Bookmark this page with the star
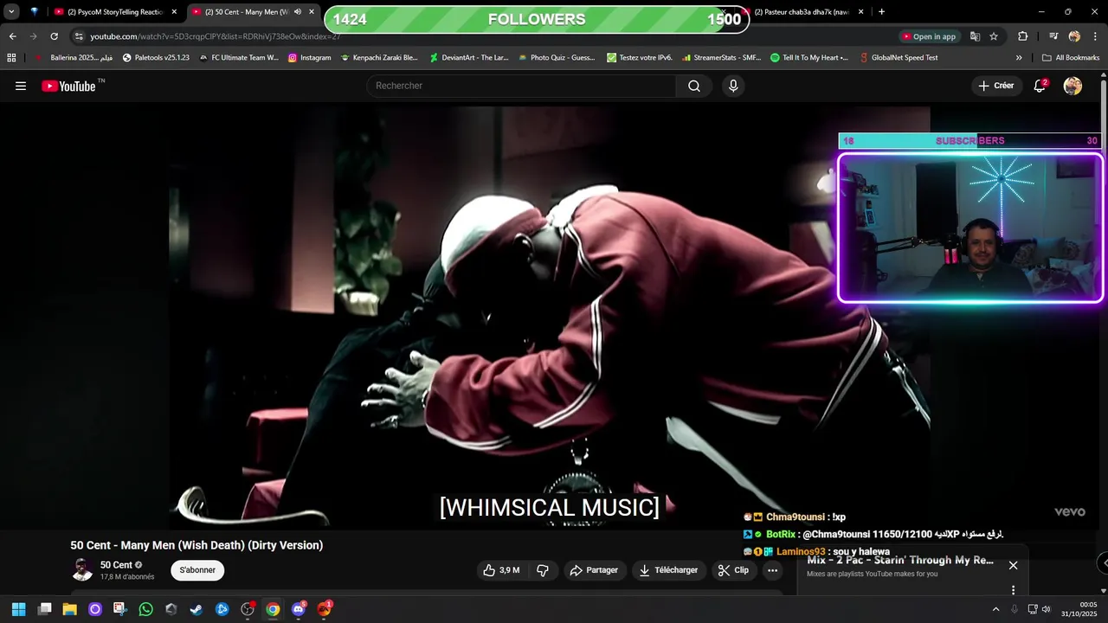This screenshot has height=623, width=1108. [x=994, y=36]
